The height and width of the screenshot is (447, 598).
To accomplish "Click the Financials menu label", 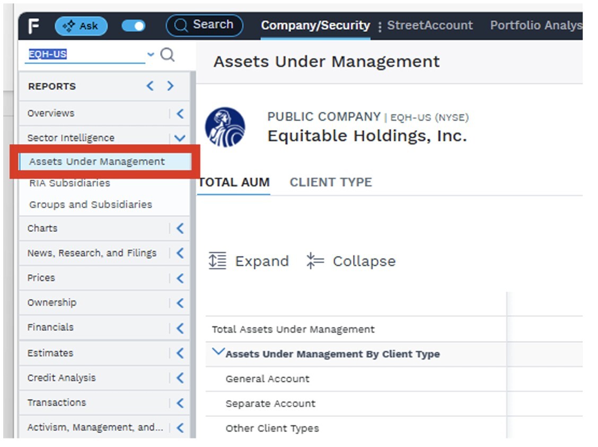I will pyautogui.click(x=50, y=327).
